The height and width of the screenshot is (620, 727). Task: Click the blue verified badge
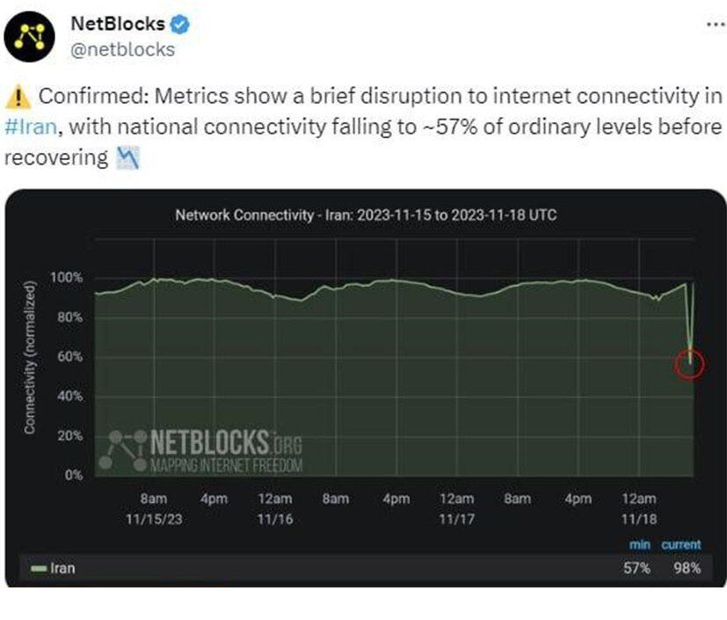click(x=180, y=24)
